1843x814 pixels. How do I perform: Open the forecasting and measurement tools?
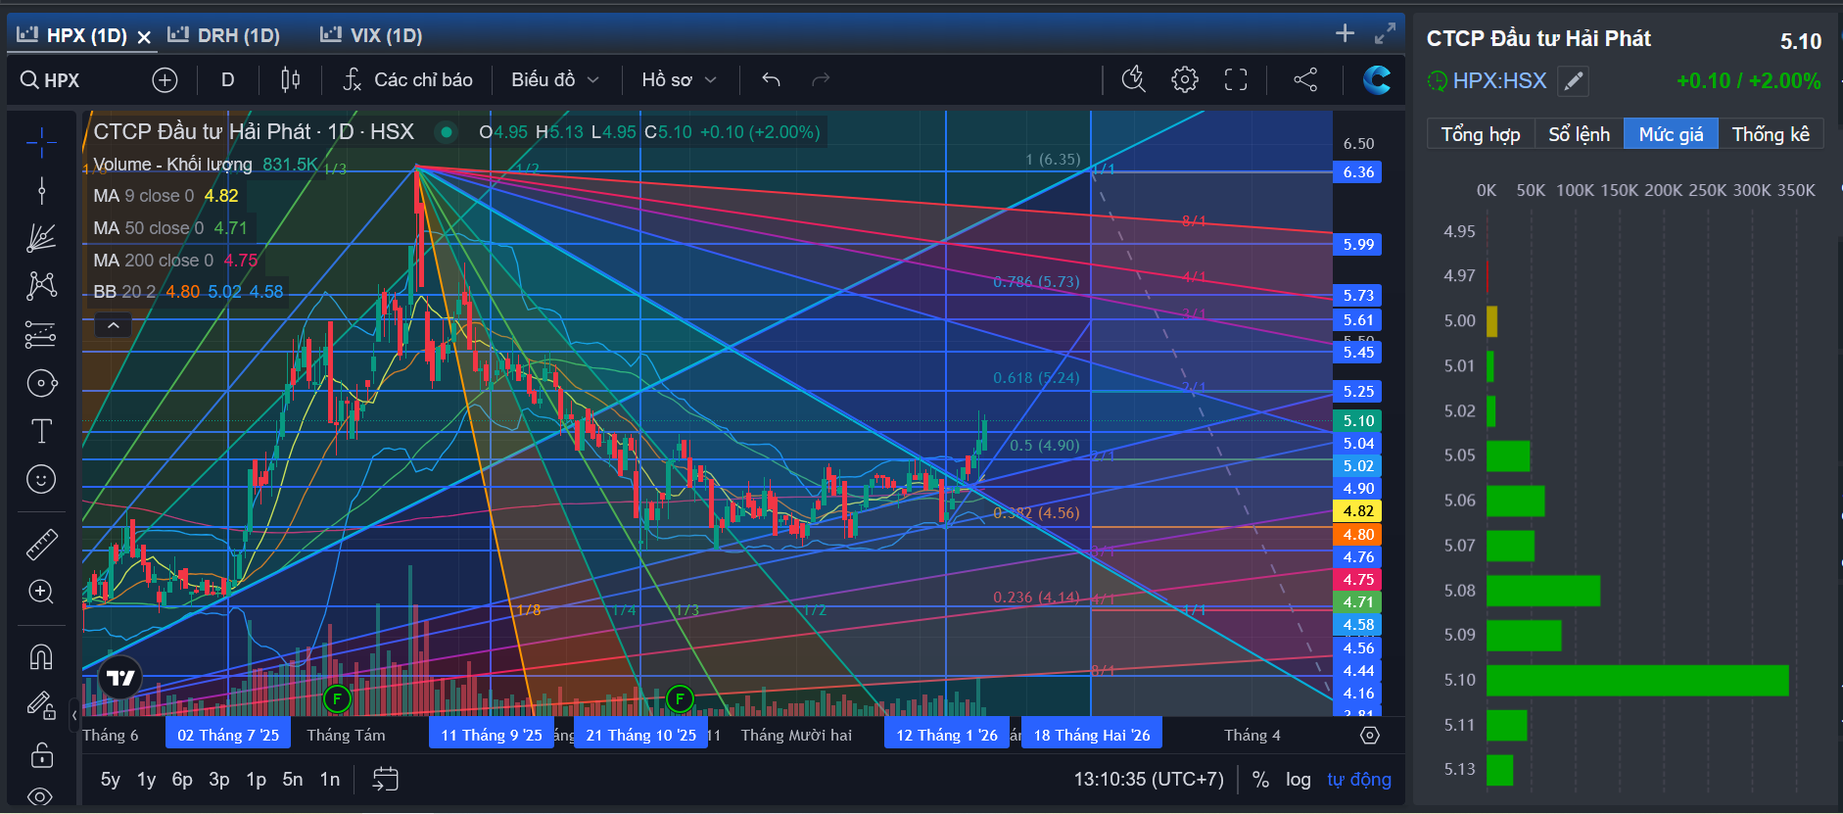41,335
